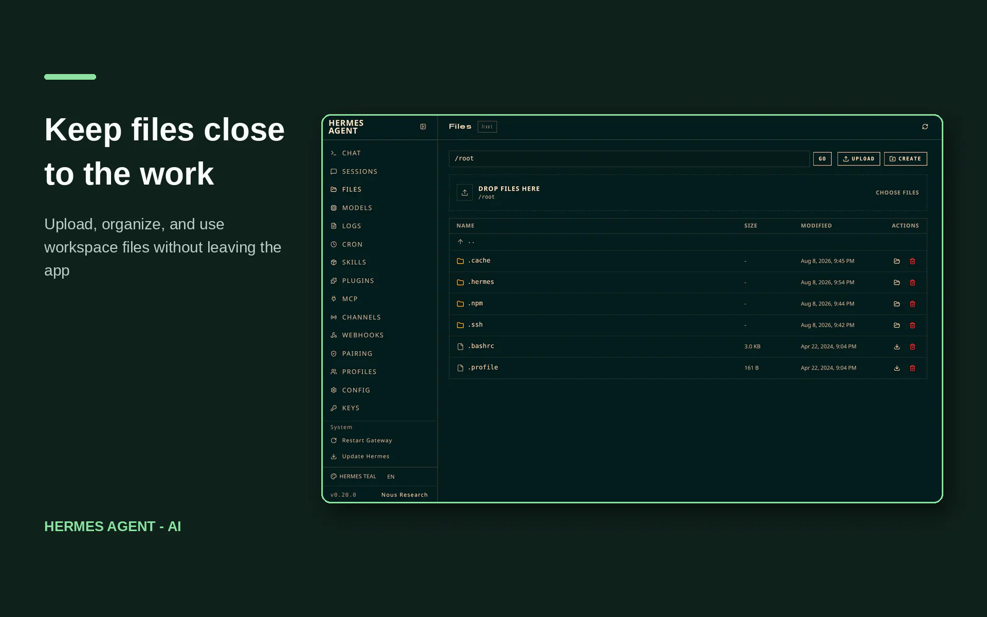Click the Name column header
Screen dimensions: 987x617
click(465, 226)
